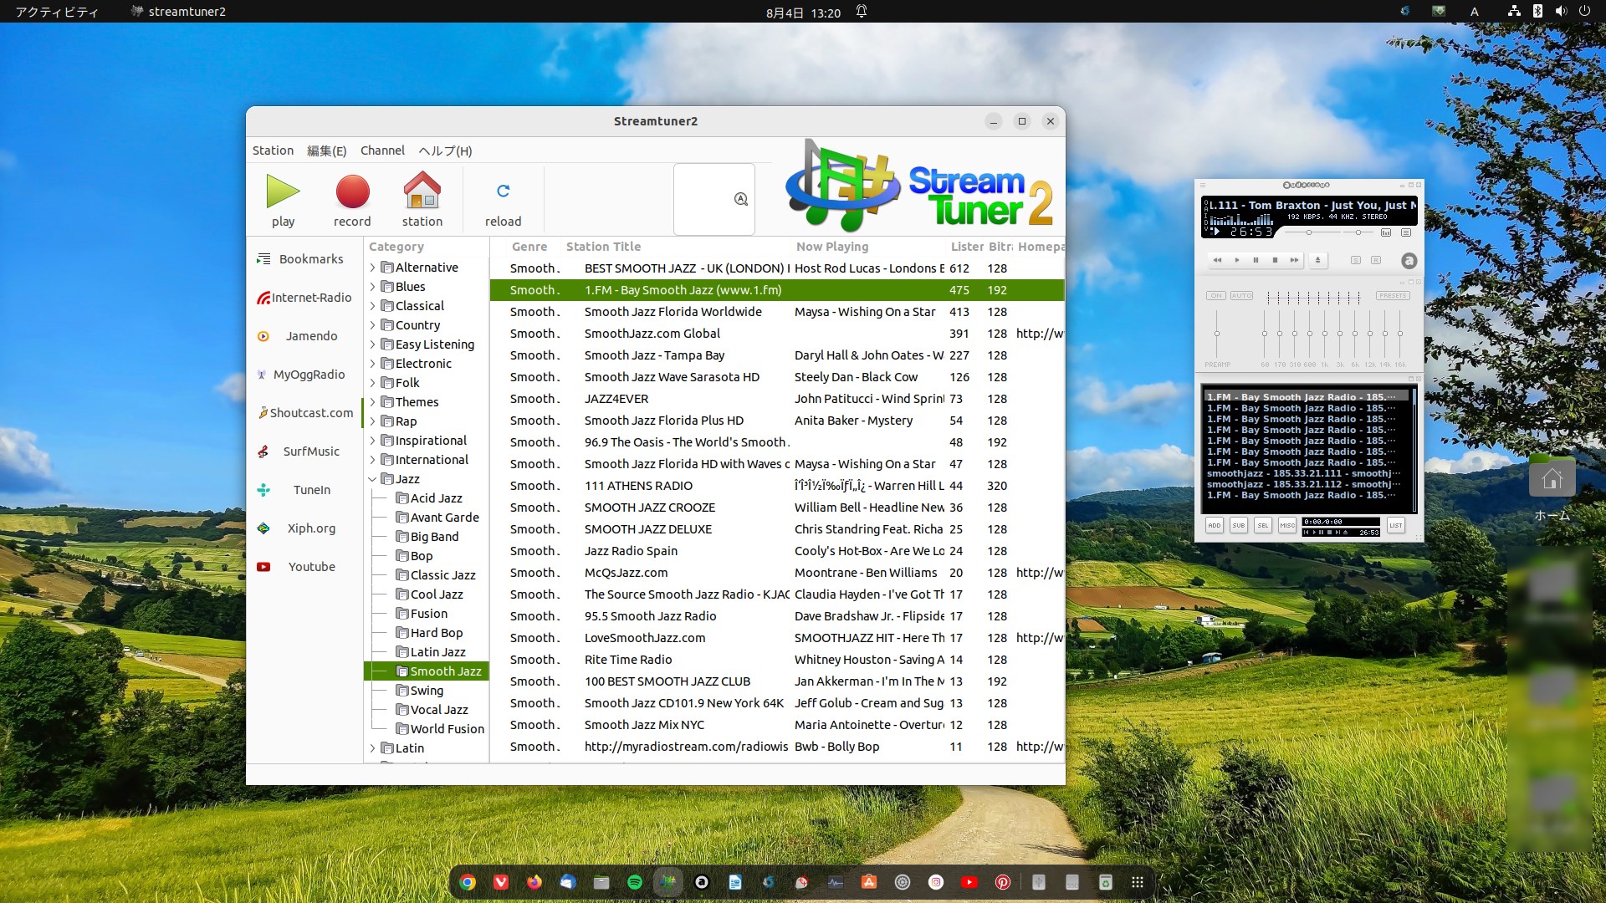Toggle shuffle (S) in Audacious
This screenshot has width=1606, height=903.
[1356, 260]
